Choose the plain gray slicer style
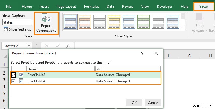 click(x=99, y=22)
